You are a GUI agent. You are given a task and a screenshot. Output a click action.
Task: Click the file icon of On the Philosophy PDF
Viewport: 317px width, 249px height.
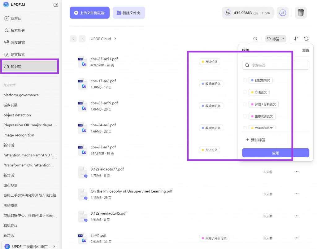82,194
